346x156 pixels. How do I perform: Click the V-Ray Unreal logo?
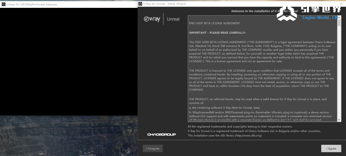pyautogui.click(x=162, y=19)
